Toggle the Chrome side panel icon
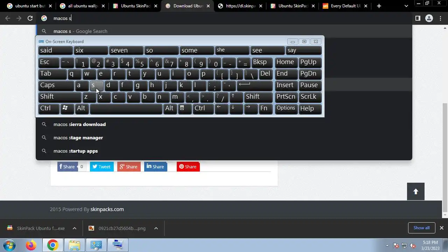The image size is (448, 252). [418, 18]
